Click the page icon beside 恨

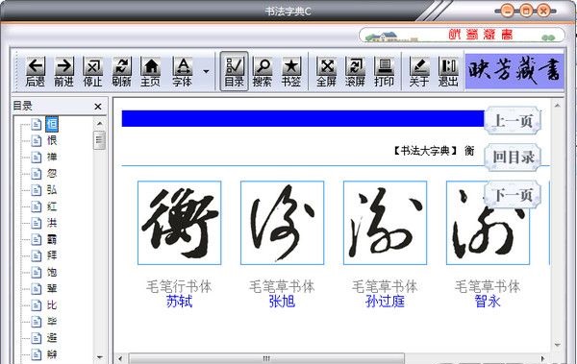pyautogui.click(x=37, y=140)
